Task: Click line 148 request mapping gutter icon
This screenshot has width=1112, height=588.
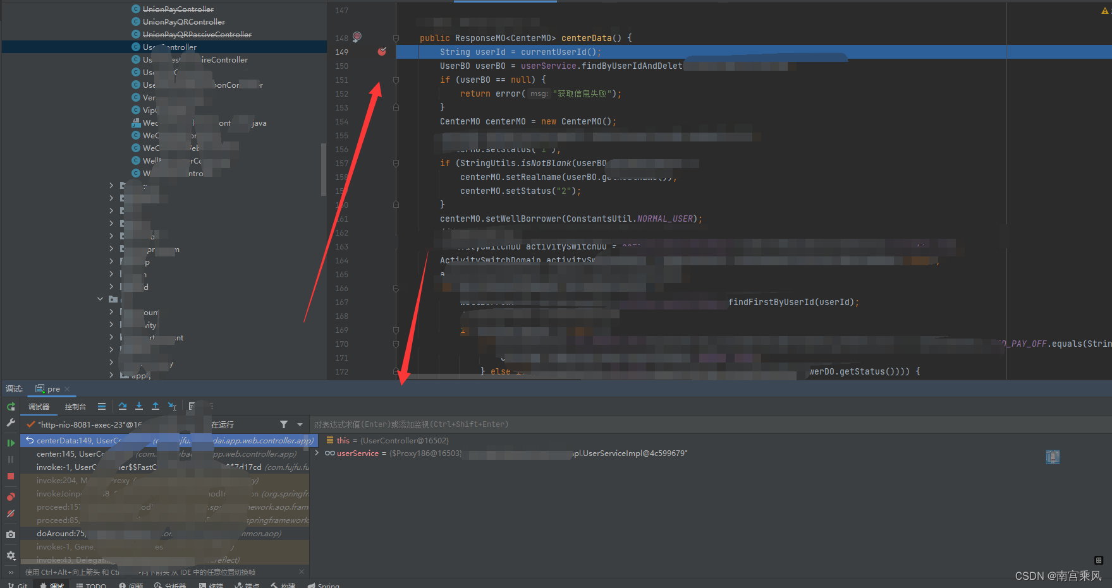Action: pyautogui.click(x=357, y=37)
